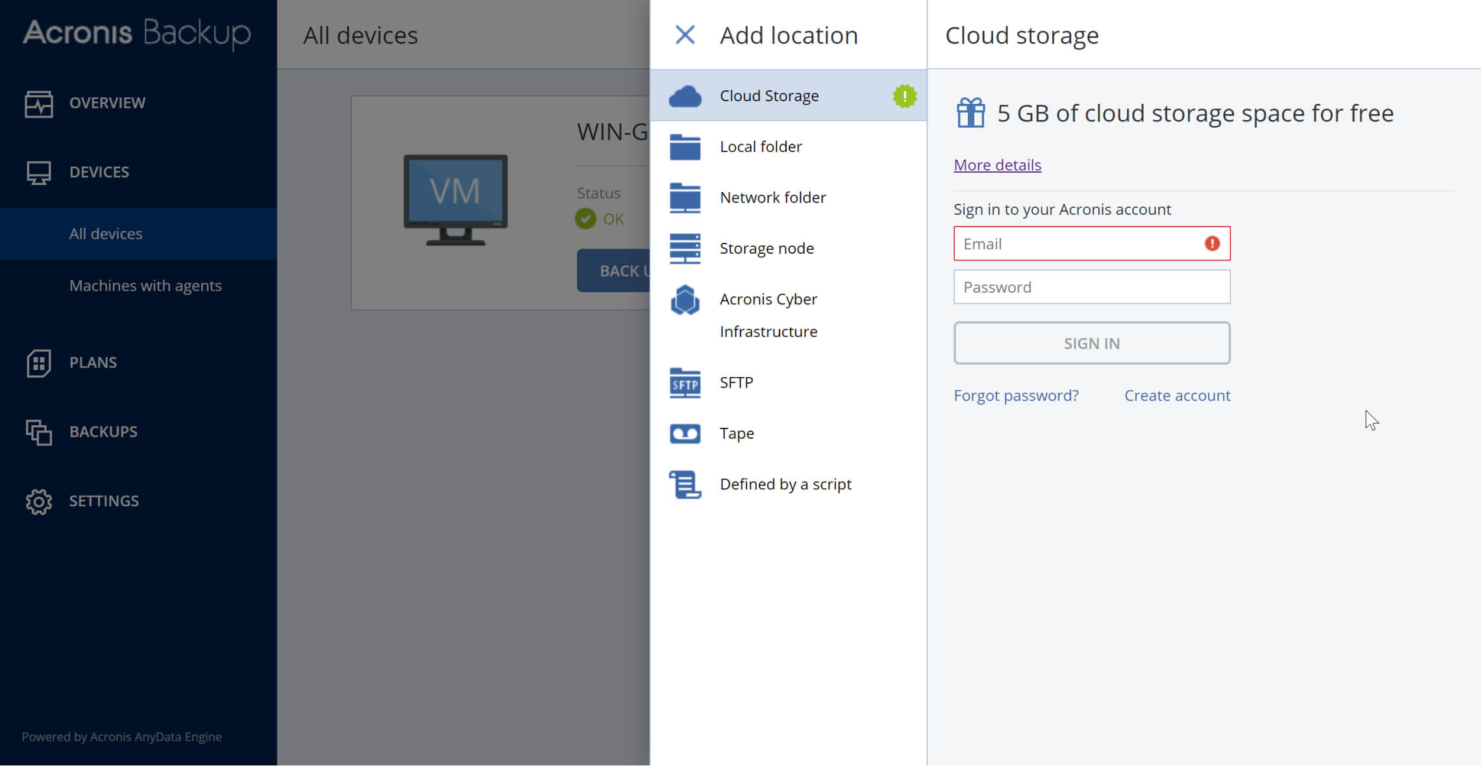Select Acronis Cyber Infrastructure label
Screen dimensions: 1481x766
pos(768,315)
